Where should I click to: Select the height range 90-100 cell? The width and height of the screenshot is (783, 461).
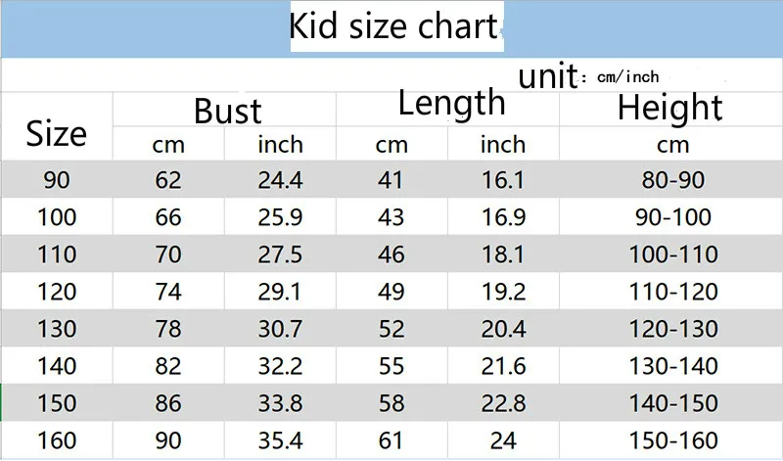pyautogui.click(x=672, y=217)
